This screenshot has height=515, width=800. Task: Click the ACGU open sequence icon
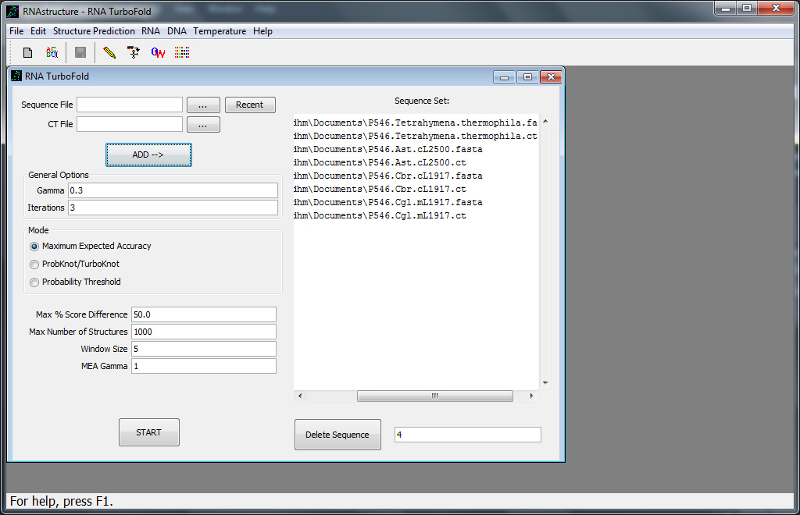tap(52, 52)
